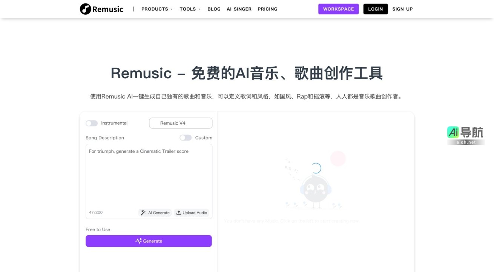Expand the PRODUCTS dropdown menu
494x272 pixels.
point(156,9)
